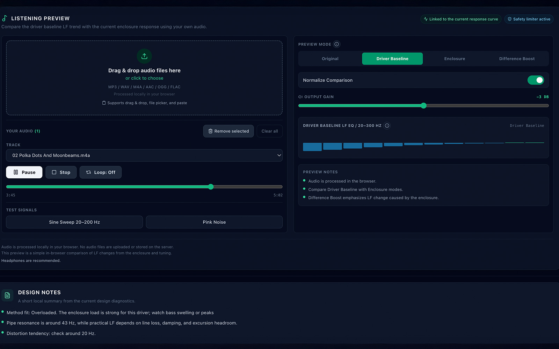
Task: Click the Safety limiter active badge
Action: [529, 19]
